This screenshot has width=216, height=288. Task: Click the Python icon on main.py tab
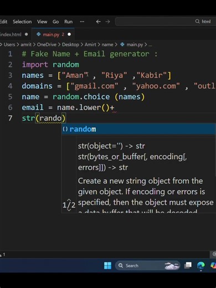(39, 34)
